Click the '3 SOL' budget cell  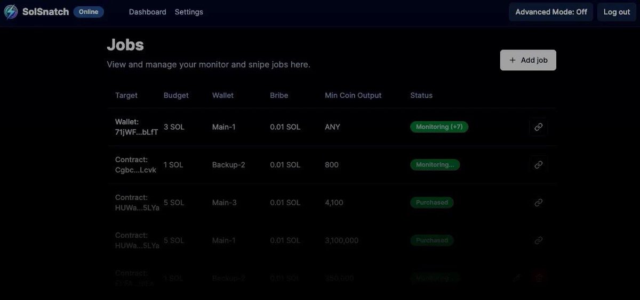[174, 127]
